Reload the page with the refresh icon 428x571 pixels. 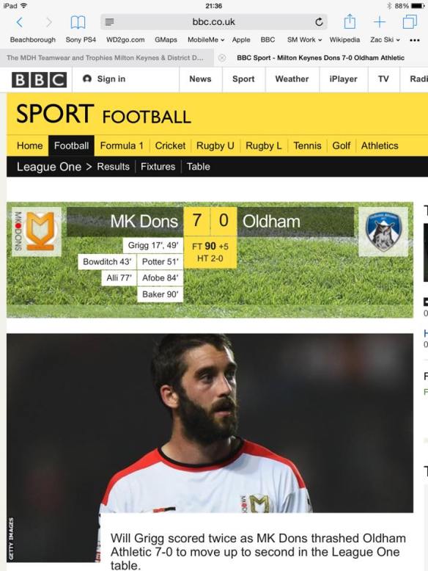click(x=319, y=22)
